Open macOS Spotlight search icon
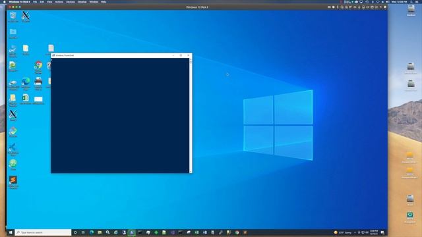Image resolution: width=422 pixels, height=237 pixels. click(x=411, y=1)
